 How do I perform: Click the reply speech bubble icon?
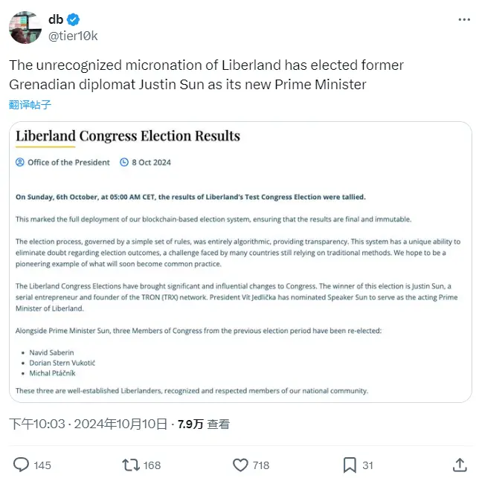click(x=22, y=465)
